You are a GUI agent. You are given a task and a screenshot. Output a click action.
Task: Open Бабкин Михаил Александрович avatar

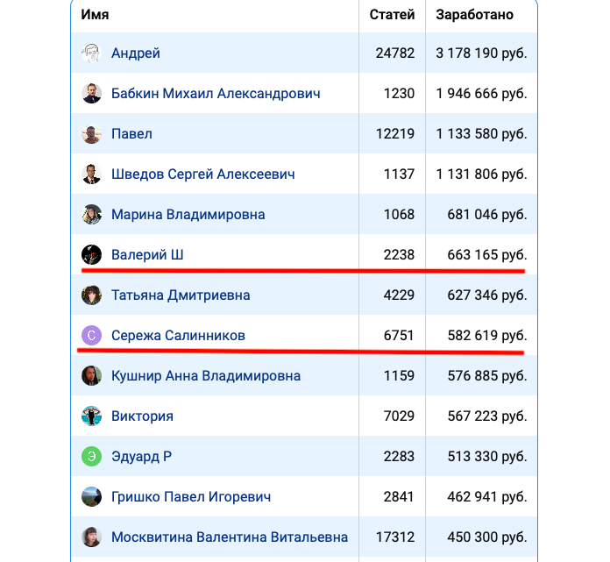coord(91,94)
